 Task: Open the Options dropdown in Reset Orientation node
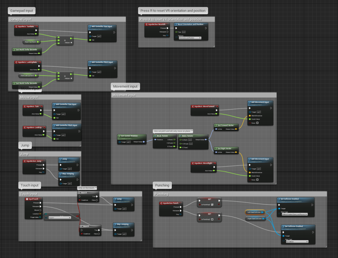coord(190,38)
